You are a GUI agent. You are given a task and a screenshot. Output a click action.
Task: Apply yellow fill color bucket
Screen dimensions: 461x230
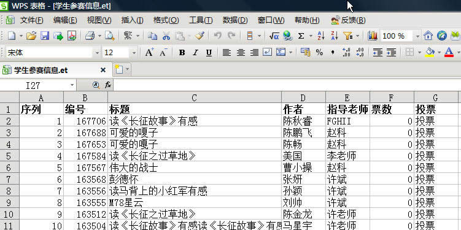click(x=430, y=53)
